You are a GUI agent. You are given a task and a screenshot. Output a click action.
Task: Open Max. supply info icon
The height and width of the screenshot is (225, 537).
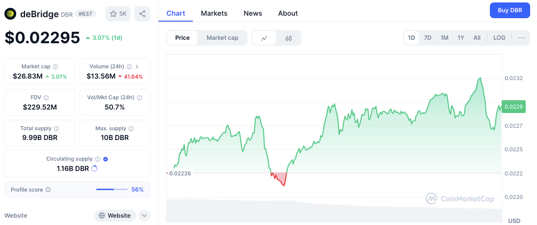point(131,129)
